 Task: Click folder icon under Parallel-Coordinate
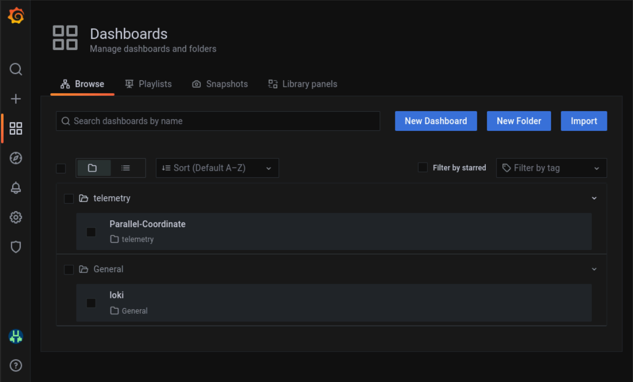click(x=115, y=239)
